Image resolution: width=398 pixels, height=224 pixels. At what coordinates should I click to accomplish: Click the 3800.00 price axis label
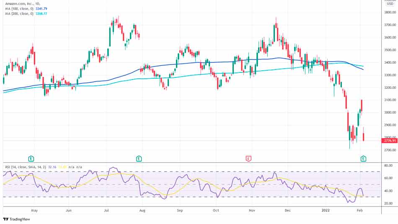390,12
